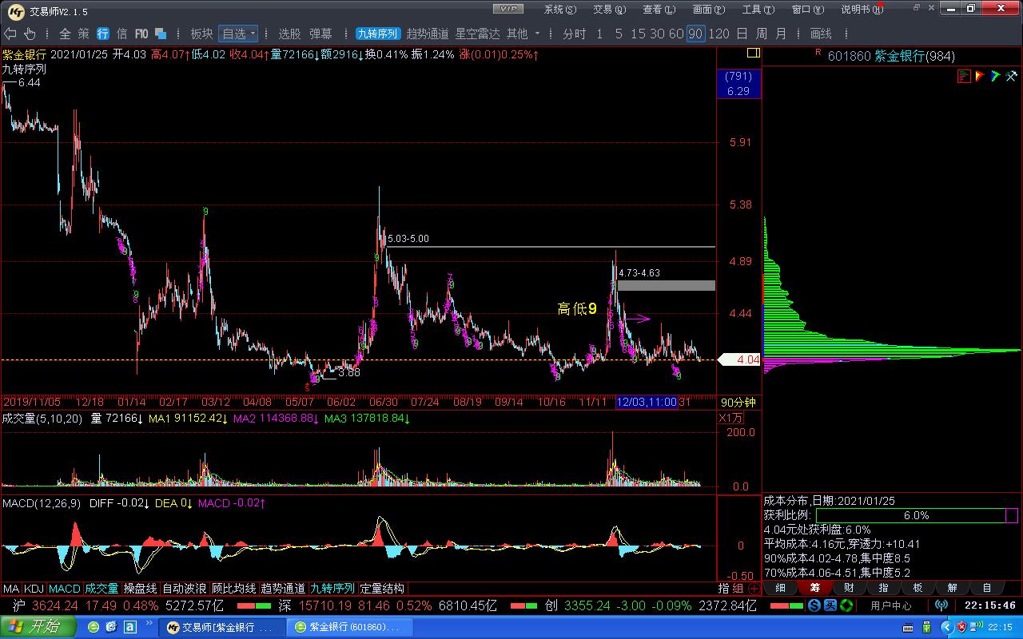
Task: Open the 画面(P) menu
Action: [708, 9]
